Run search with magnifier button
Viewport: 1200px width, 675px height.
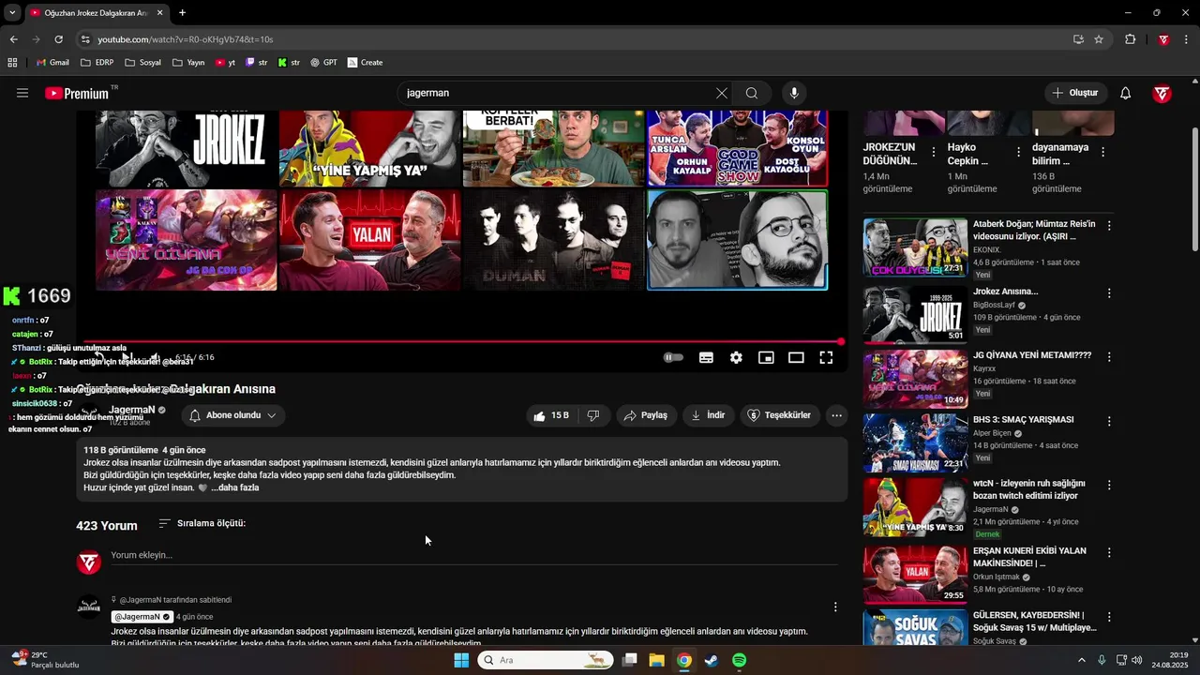(x=752, y=93)
